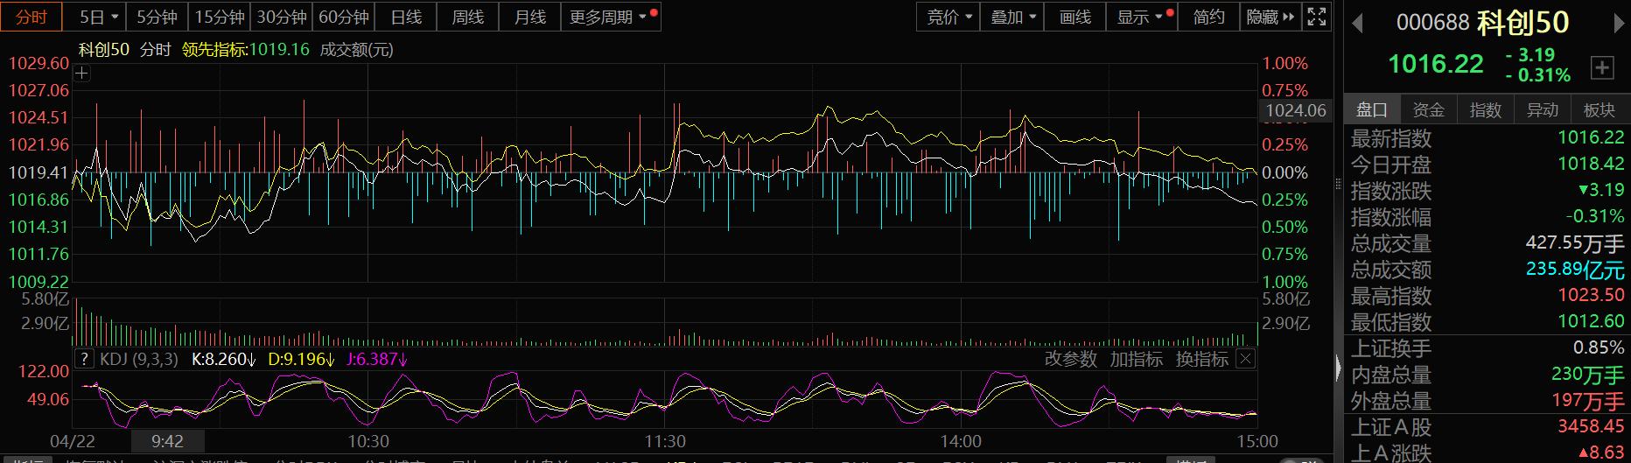Click the KDJ help question mark icon
Screen dimensions: 1631x463
click(84, 359)
